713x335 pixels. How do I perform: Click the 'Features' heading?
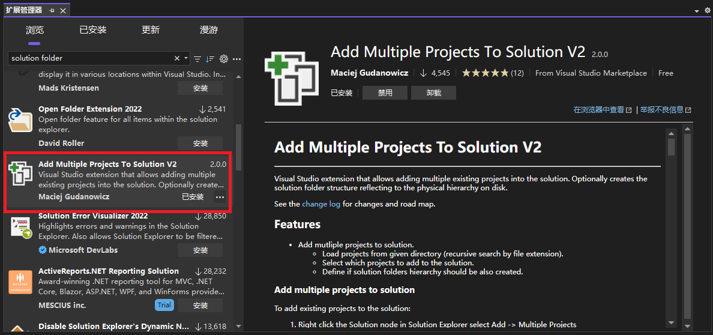coord(298,225)
